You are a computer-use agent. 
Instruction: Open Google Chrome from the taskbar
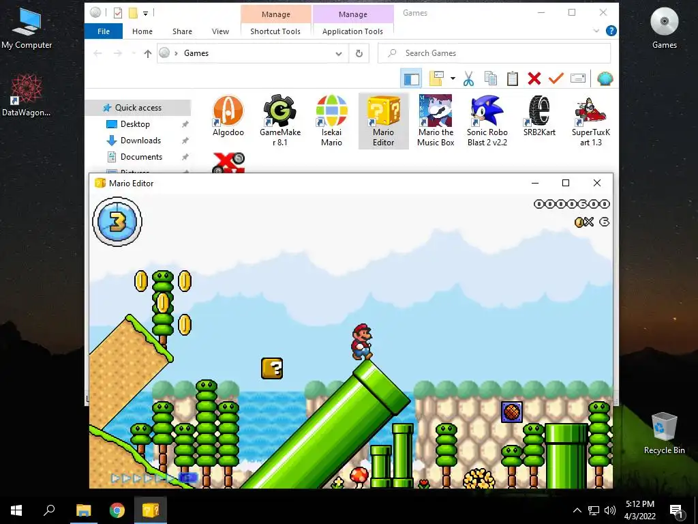(117, 510)
